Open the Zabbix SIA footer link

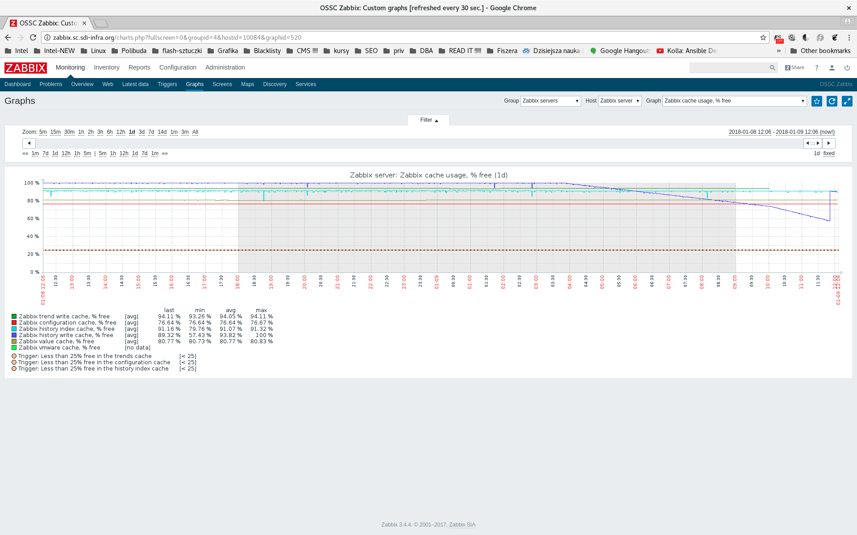click(x=462, y=525)
